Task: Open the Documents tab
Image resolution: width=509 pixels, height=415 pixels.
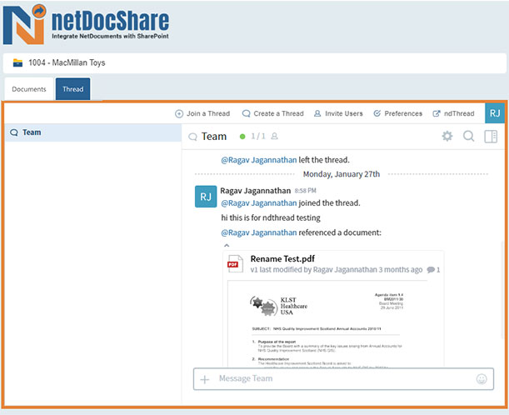Action: pos(29,89)
